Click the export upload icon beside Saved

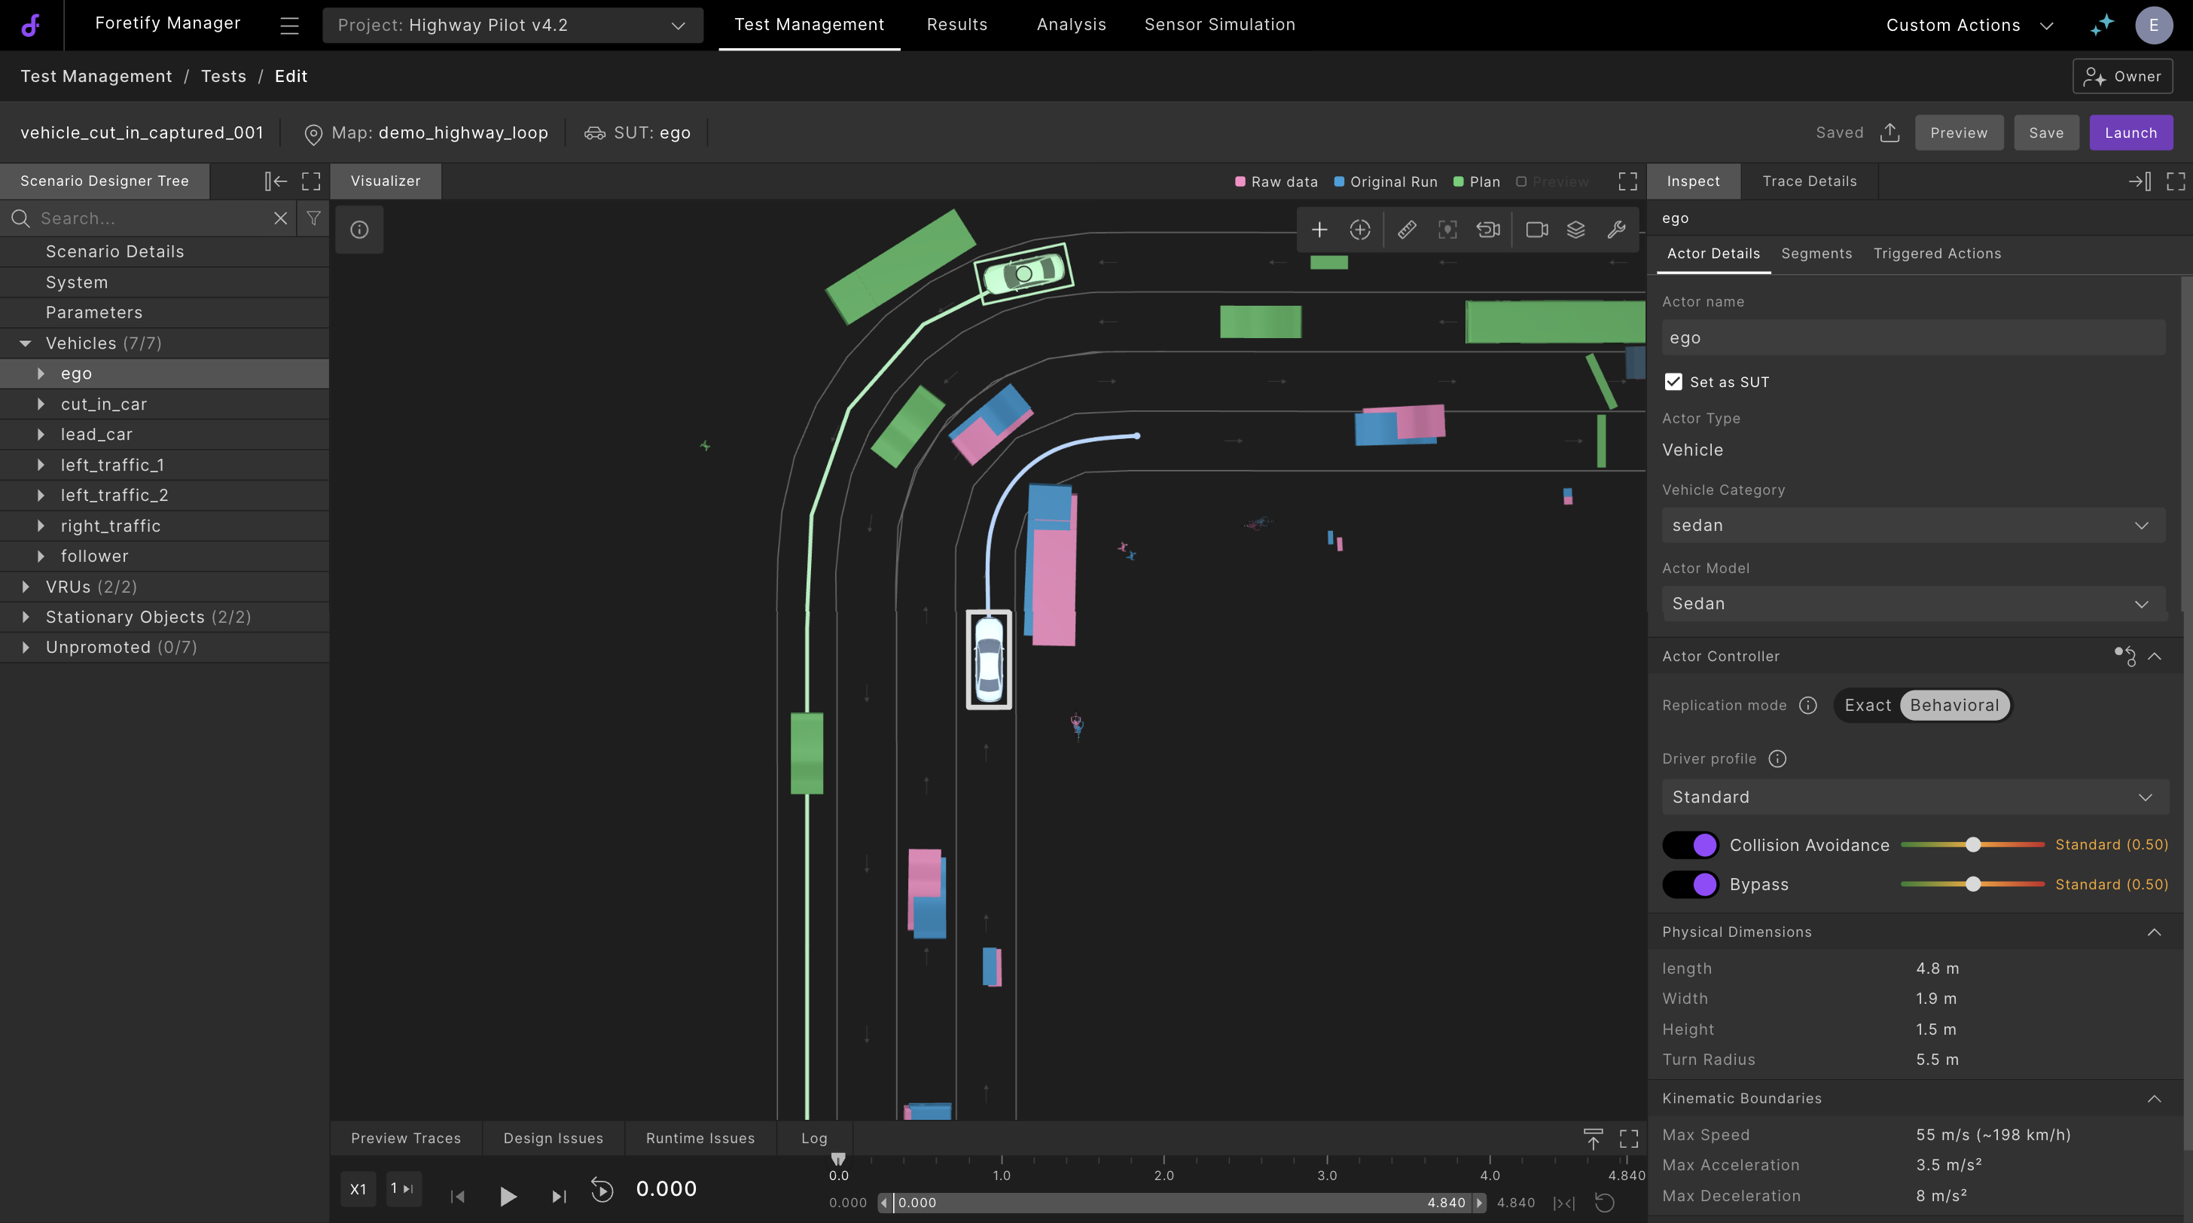[x=1889, y=133]
